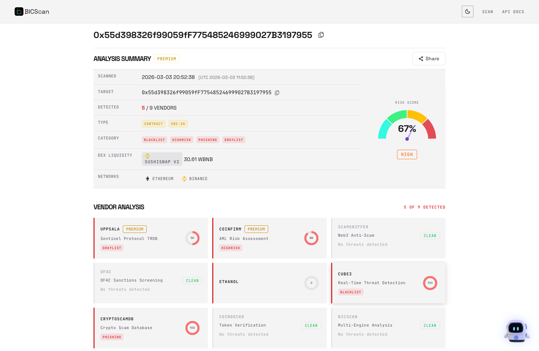The height and width of the screenshot is (351, 539).
Task: Open the SCAN menu item
Action: coord(487,12)
